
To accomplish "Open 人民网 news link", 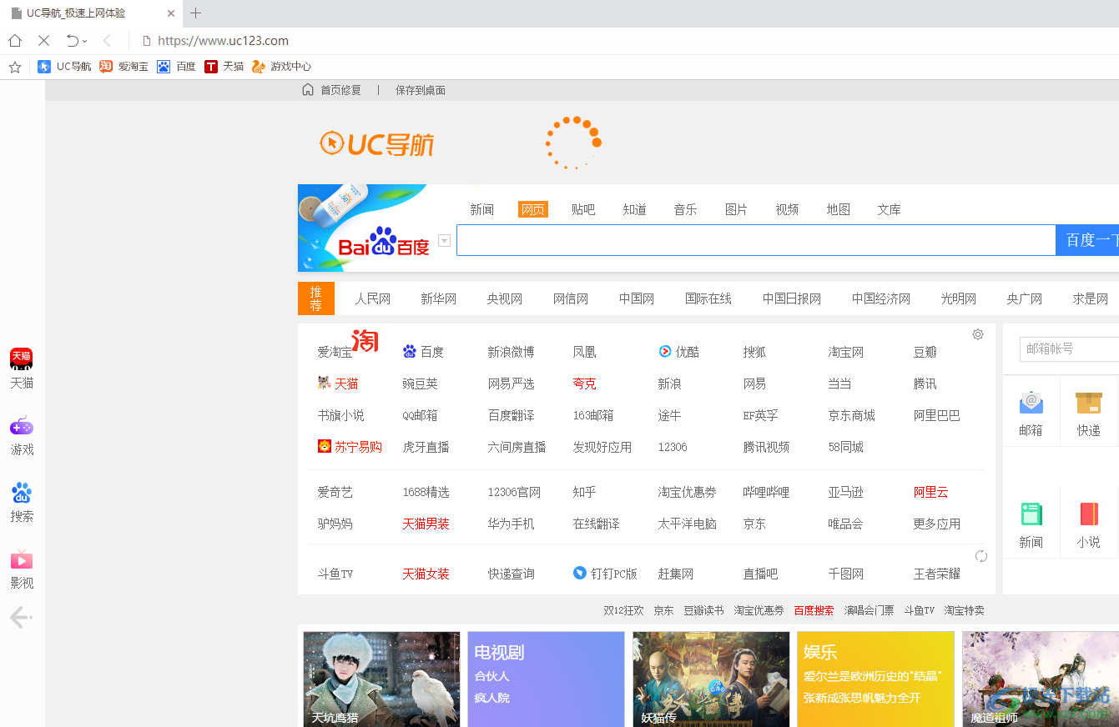I will point(372,298).
